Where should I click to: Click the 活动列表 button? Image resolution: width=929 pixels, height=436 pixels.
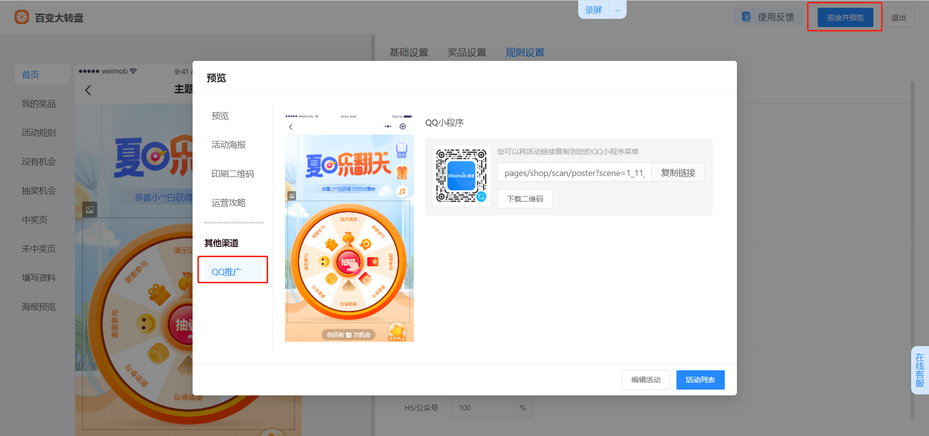point(700,380)
